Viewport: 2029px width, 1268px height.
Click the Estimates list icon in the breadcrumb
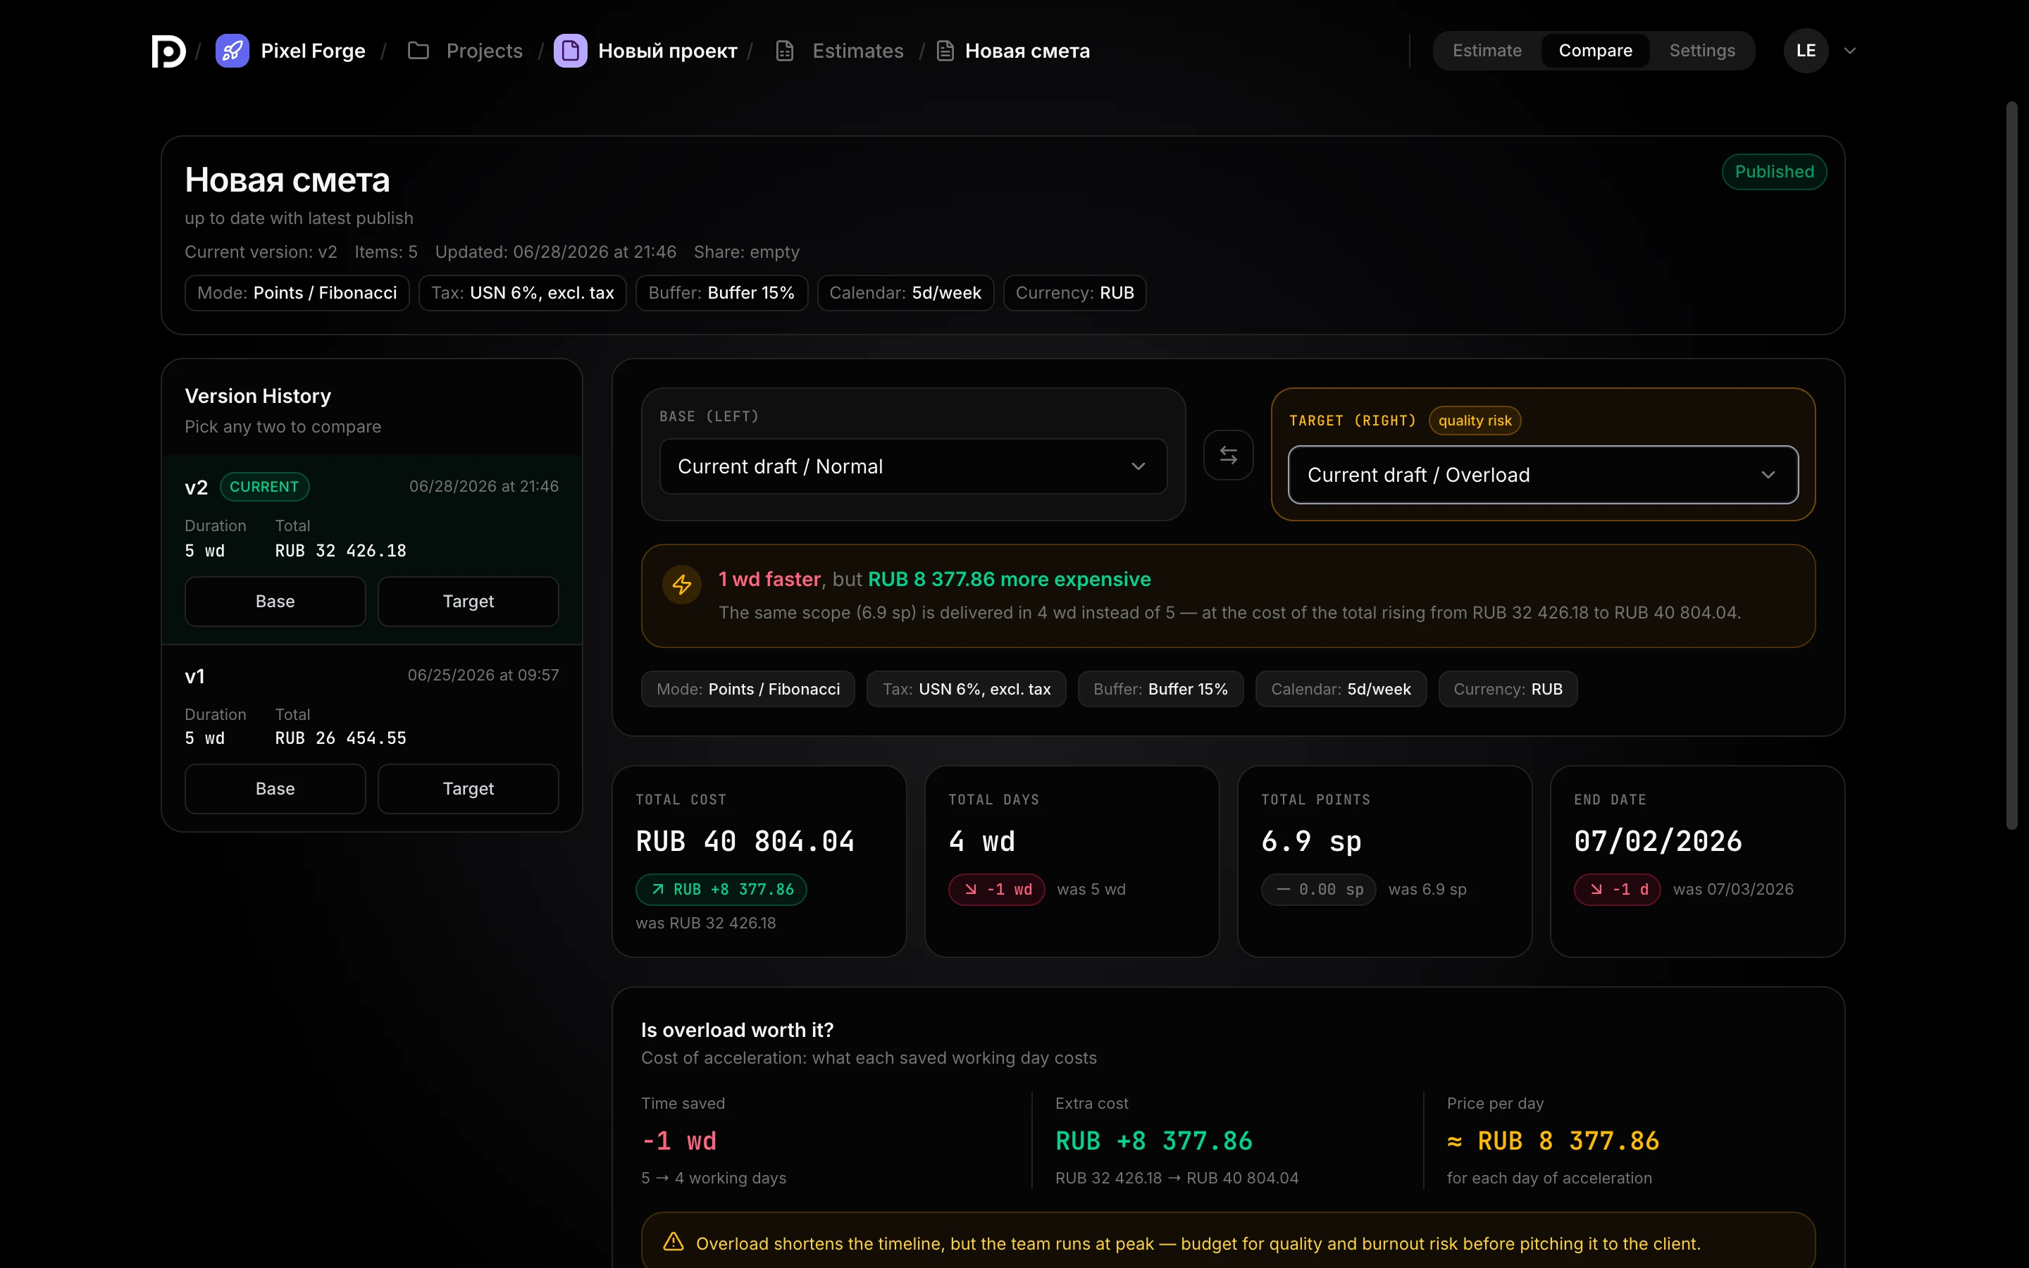click(x=785, y=51)
